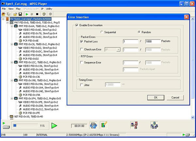Screen dimensions: 196x141
Task: Collapse the PMT PID:0x64 tree node
Action: point(11,26)
